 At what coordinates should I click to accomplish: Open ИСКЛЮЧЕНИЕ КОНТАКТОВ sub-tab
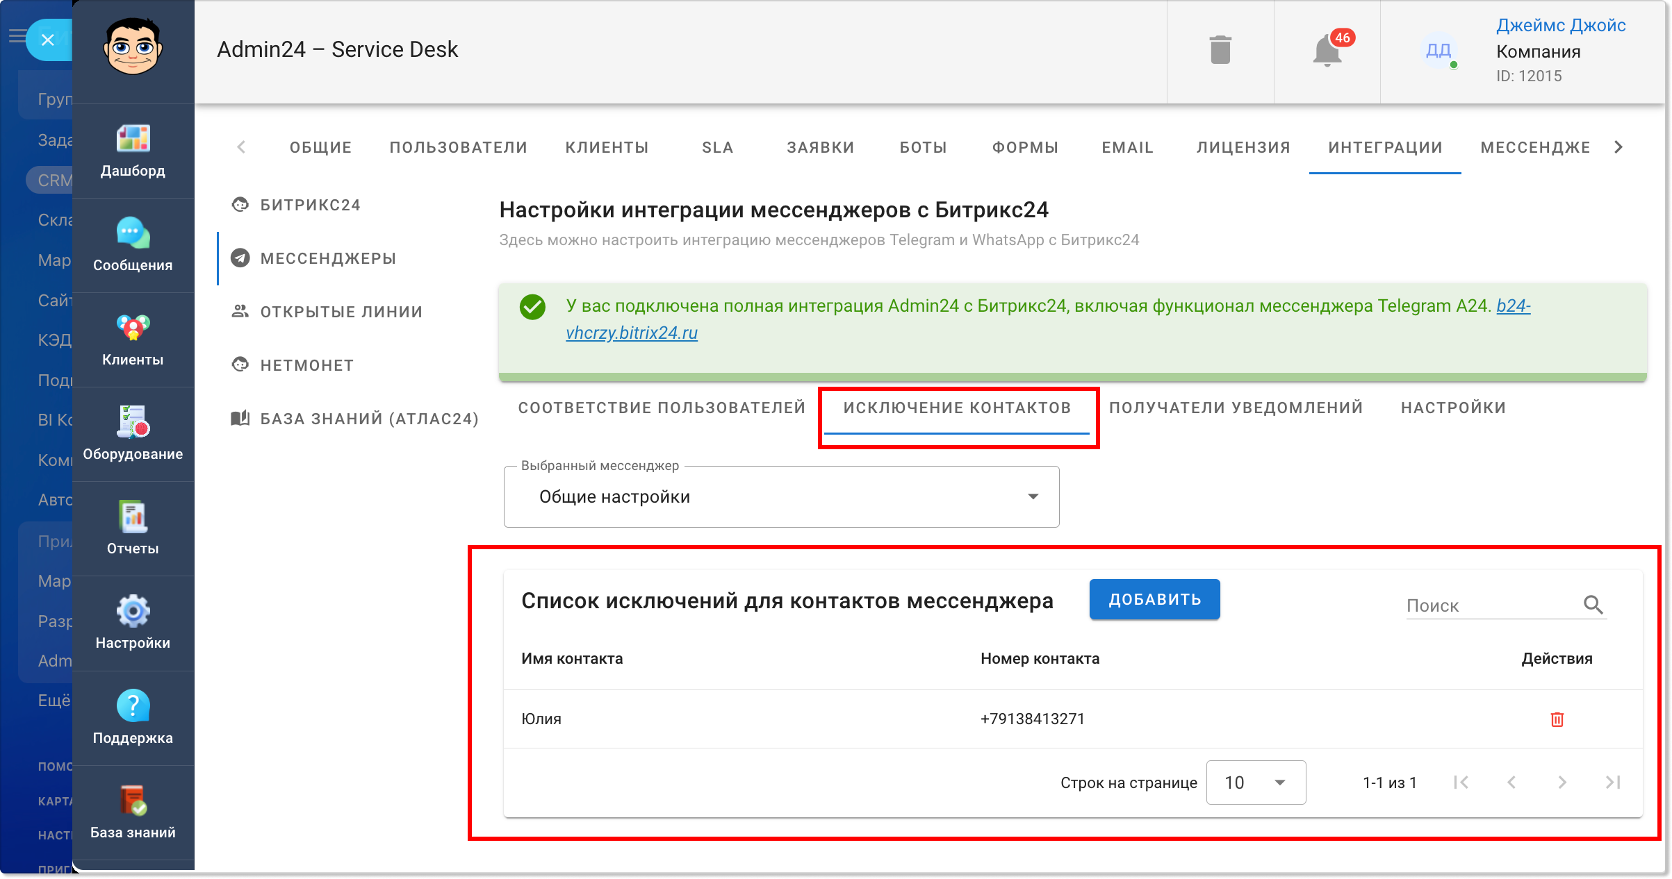[957, 408]
